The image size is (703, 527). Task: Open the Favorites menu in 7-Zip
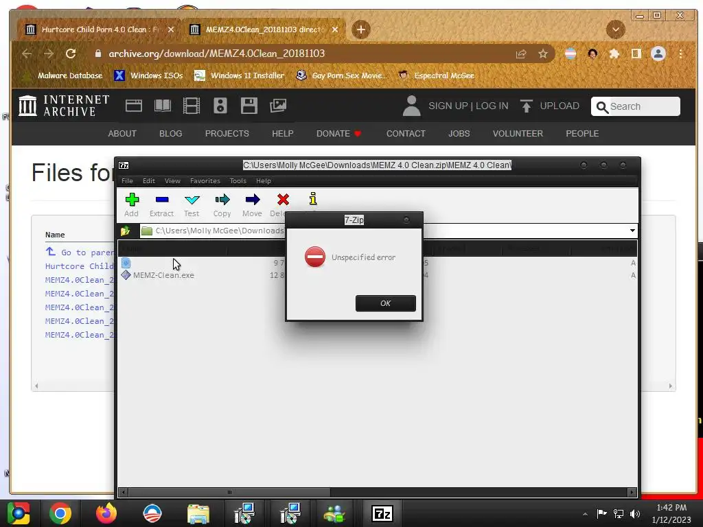click(x=205, y=181)
